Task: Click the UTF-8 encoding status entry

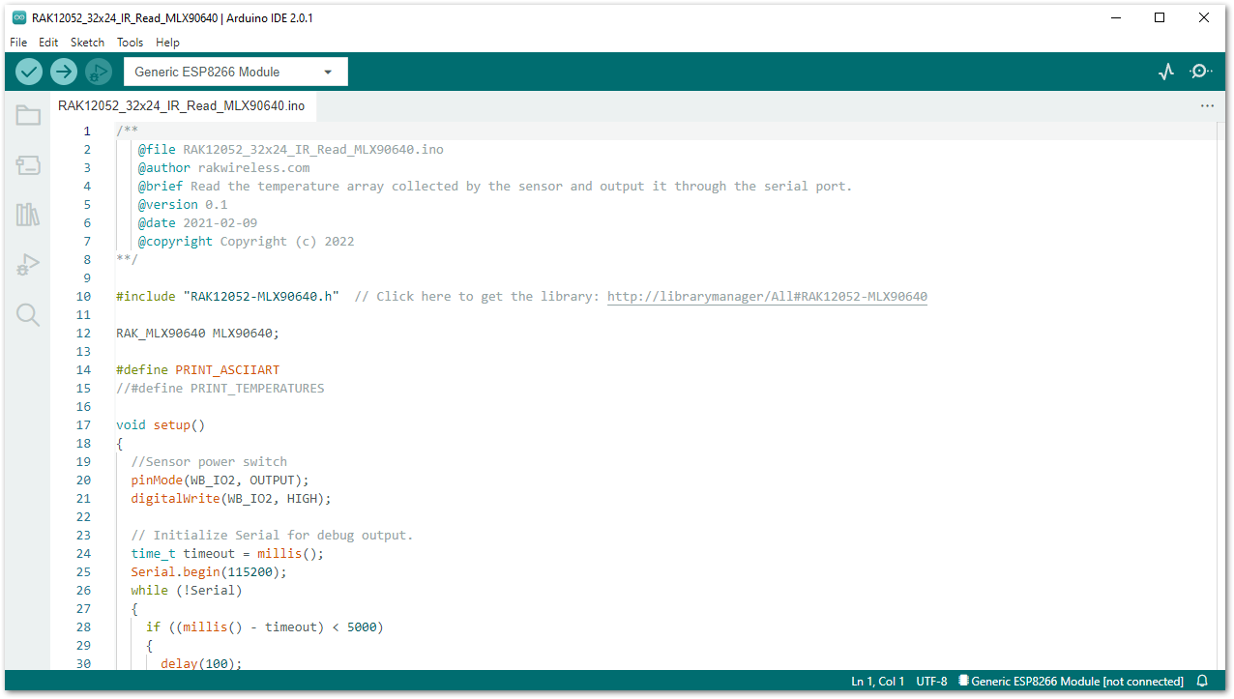Action: [x=931, y=682]
